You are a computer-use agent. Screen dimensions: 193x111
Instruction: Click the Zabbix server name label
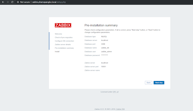[x=92, y=70]
